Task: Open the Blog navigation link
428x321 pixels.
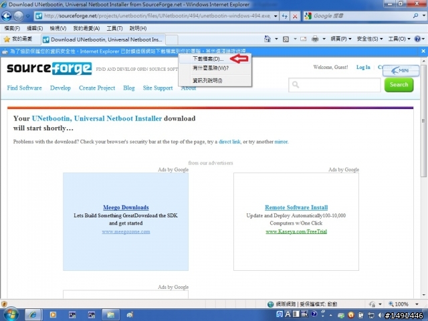Action: (129, 88)
